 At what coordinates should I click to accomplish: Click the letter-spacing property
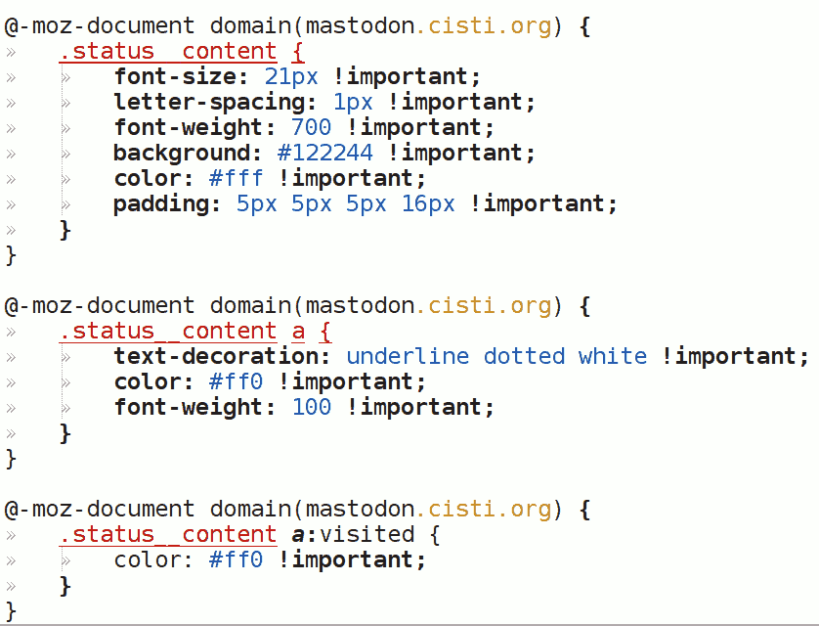pyautogui.click(x=216, y=102)
